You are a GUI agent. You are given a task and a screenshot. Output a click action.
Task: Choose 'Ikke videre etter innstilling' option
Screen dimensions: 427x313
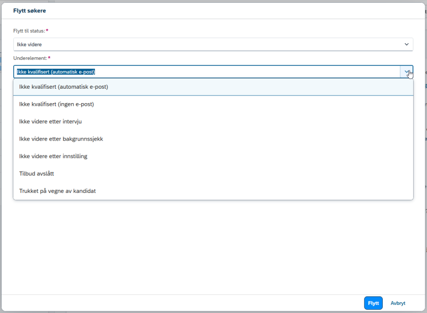[x=213, y=156]
